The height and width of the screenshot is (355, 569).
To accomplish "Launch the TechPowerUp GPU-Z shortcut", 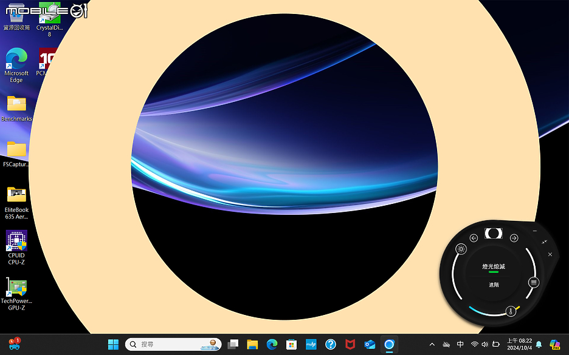I will tap(16, 294).
